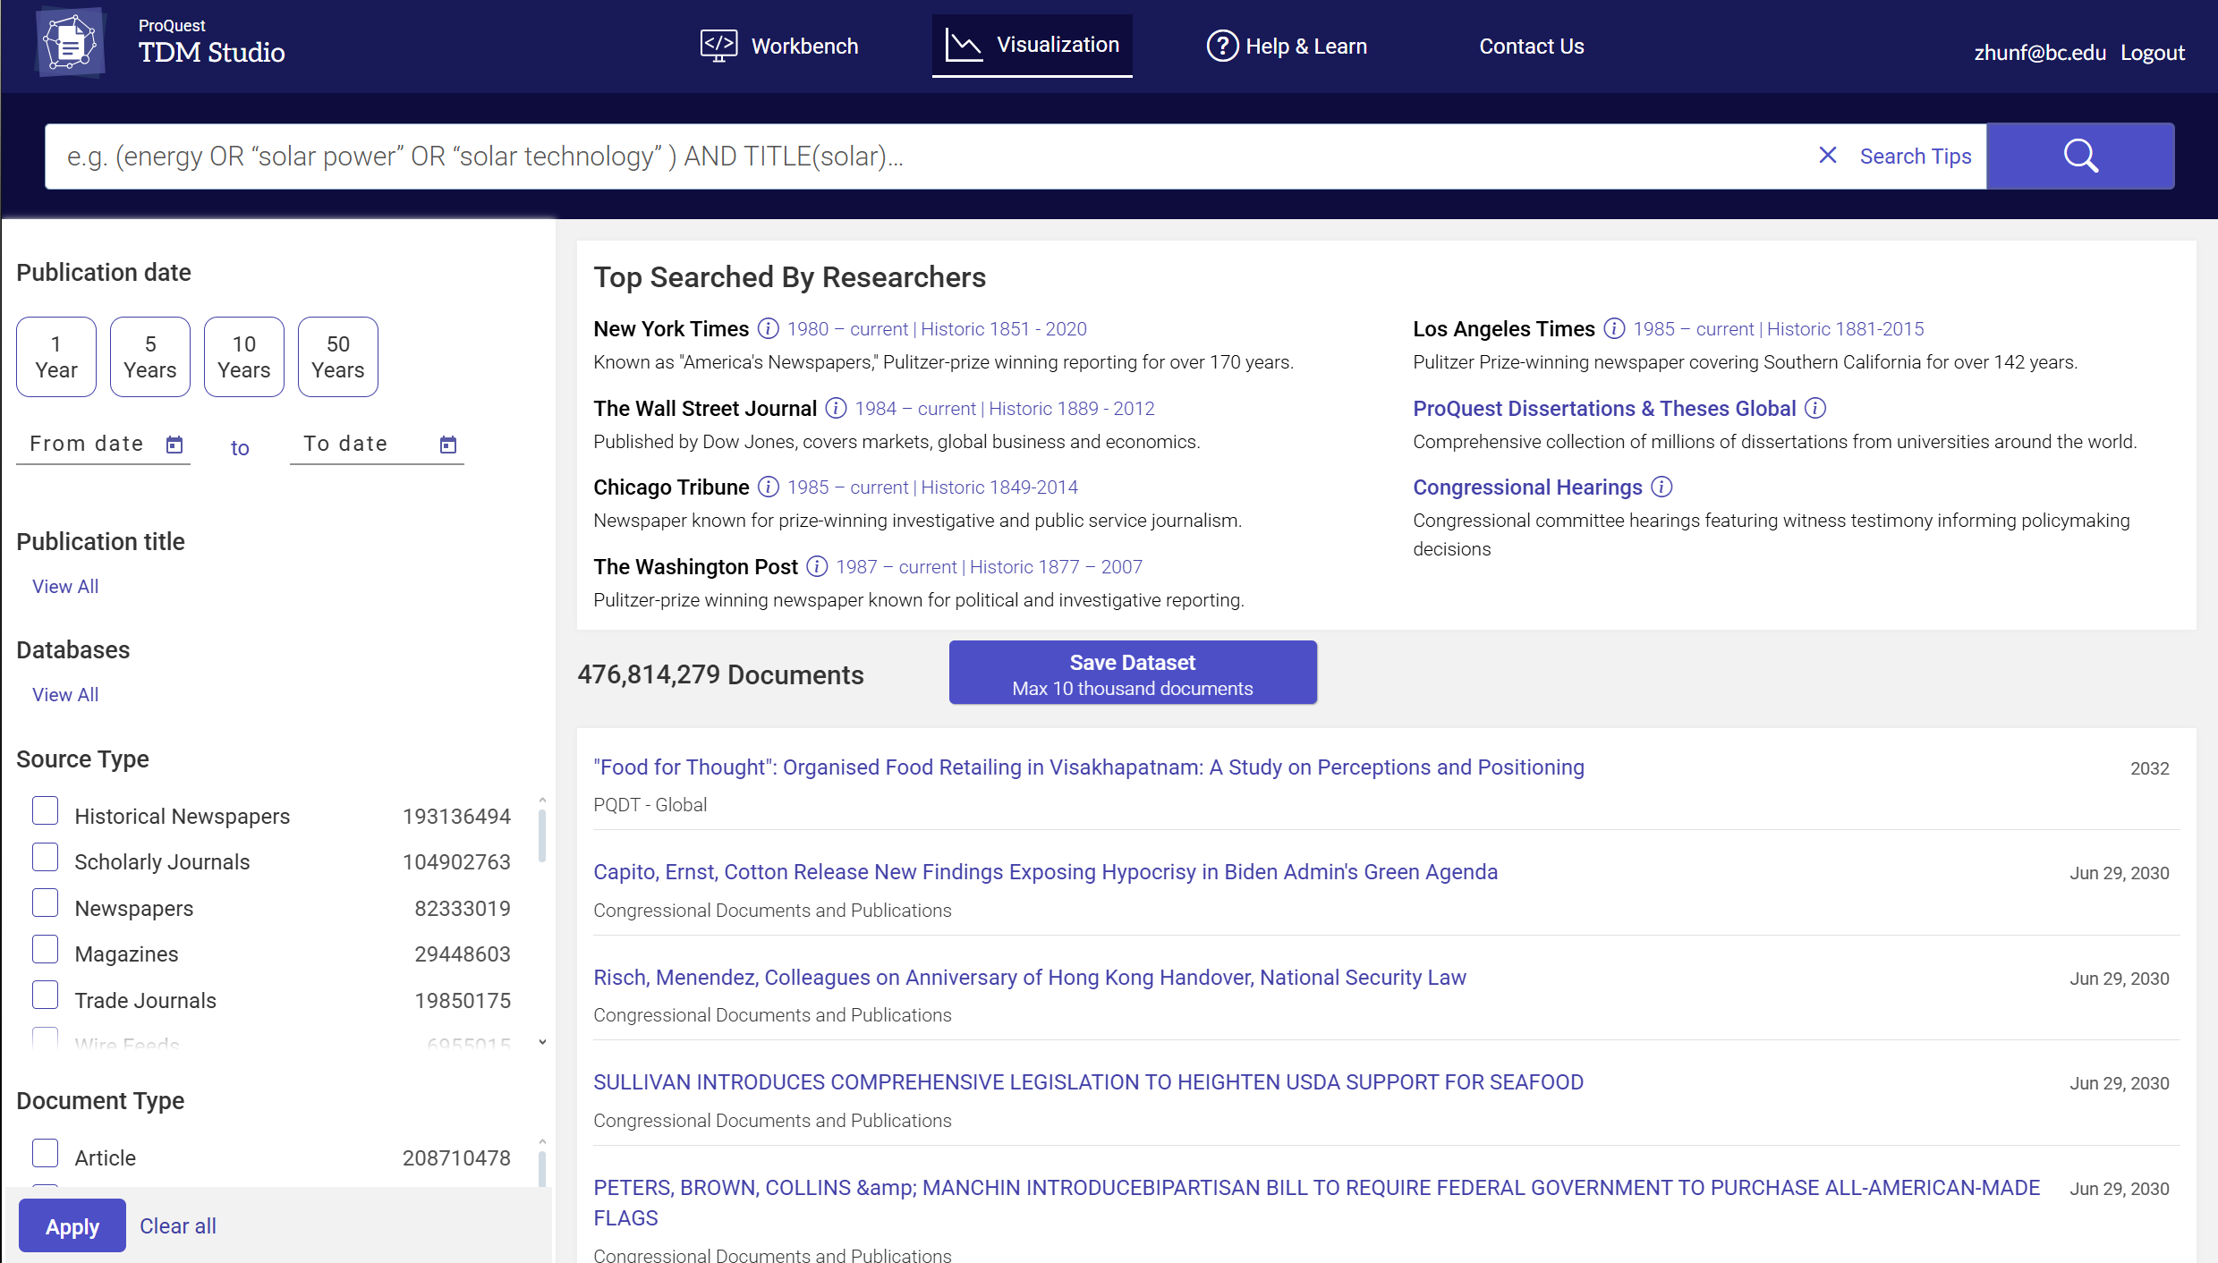
Task: Click info icon next to The Washington Post
Action: (x=817, y=567)
